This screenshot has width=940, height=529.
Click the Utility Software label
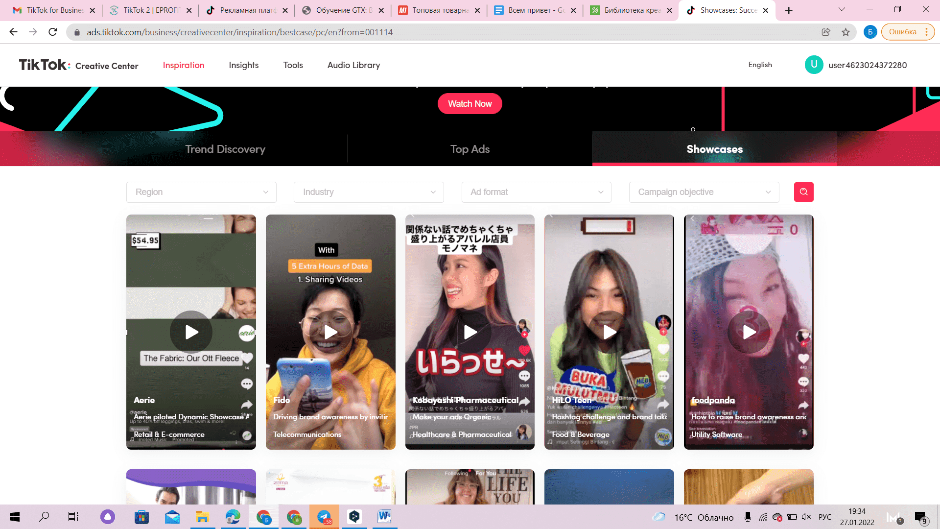coord(717,434)
